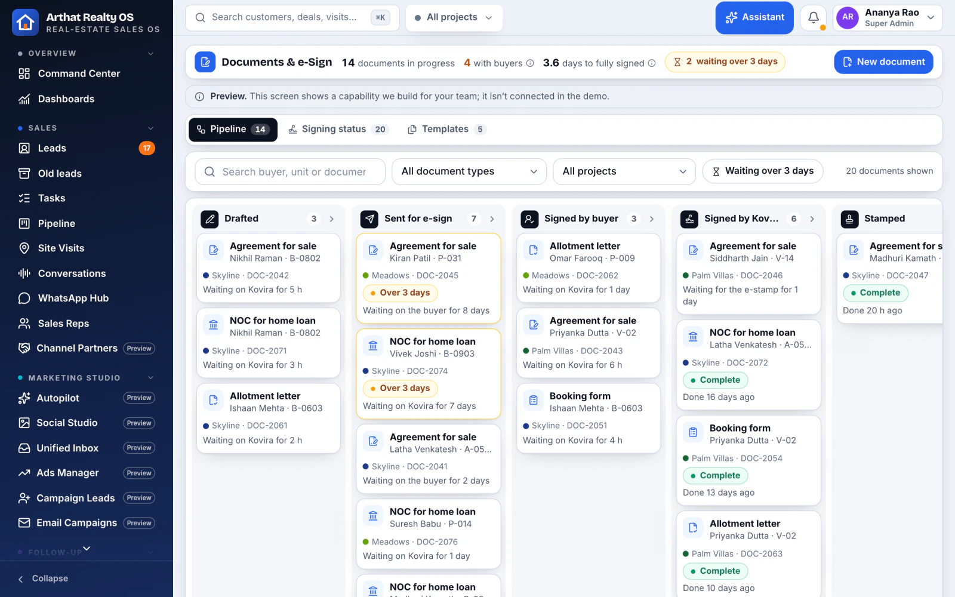Click info icon beside 'days to fully signed'
This screenshot has width=955, height=597.
click(652, 63)
